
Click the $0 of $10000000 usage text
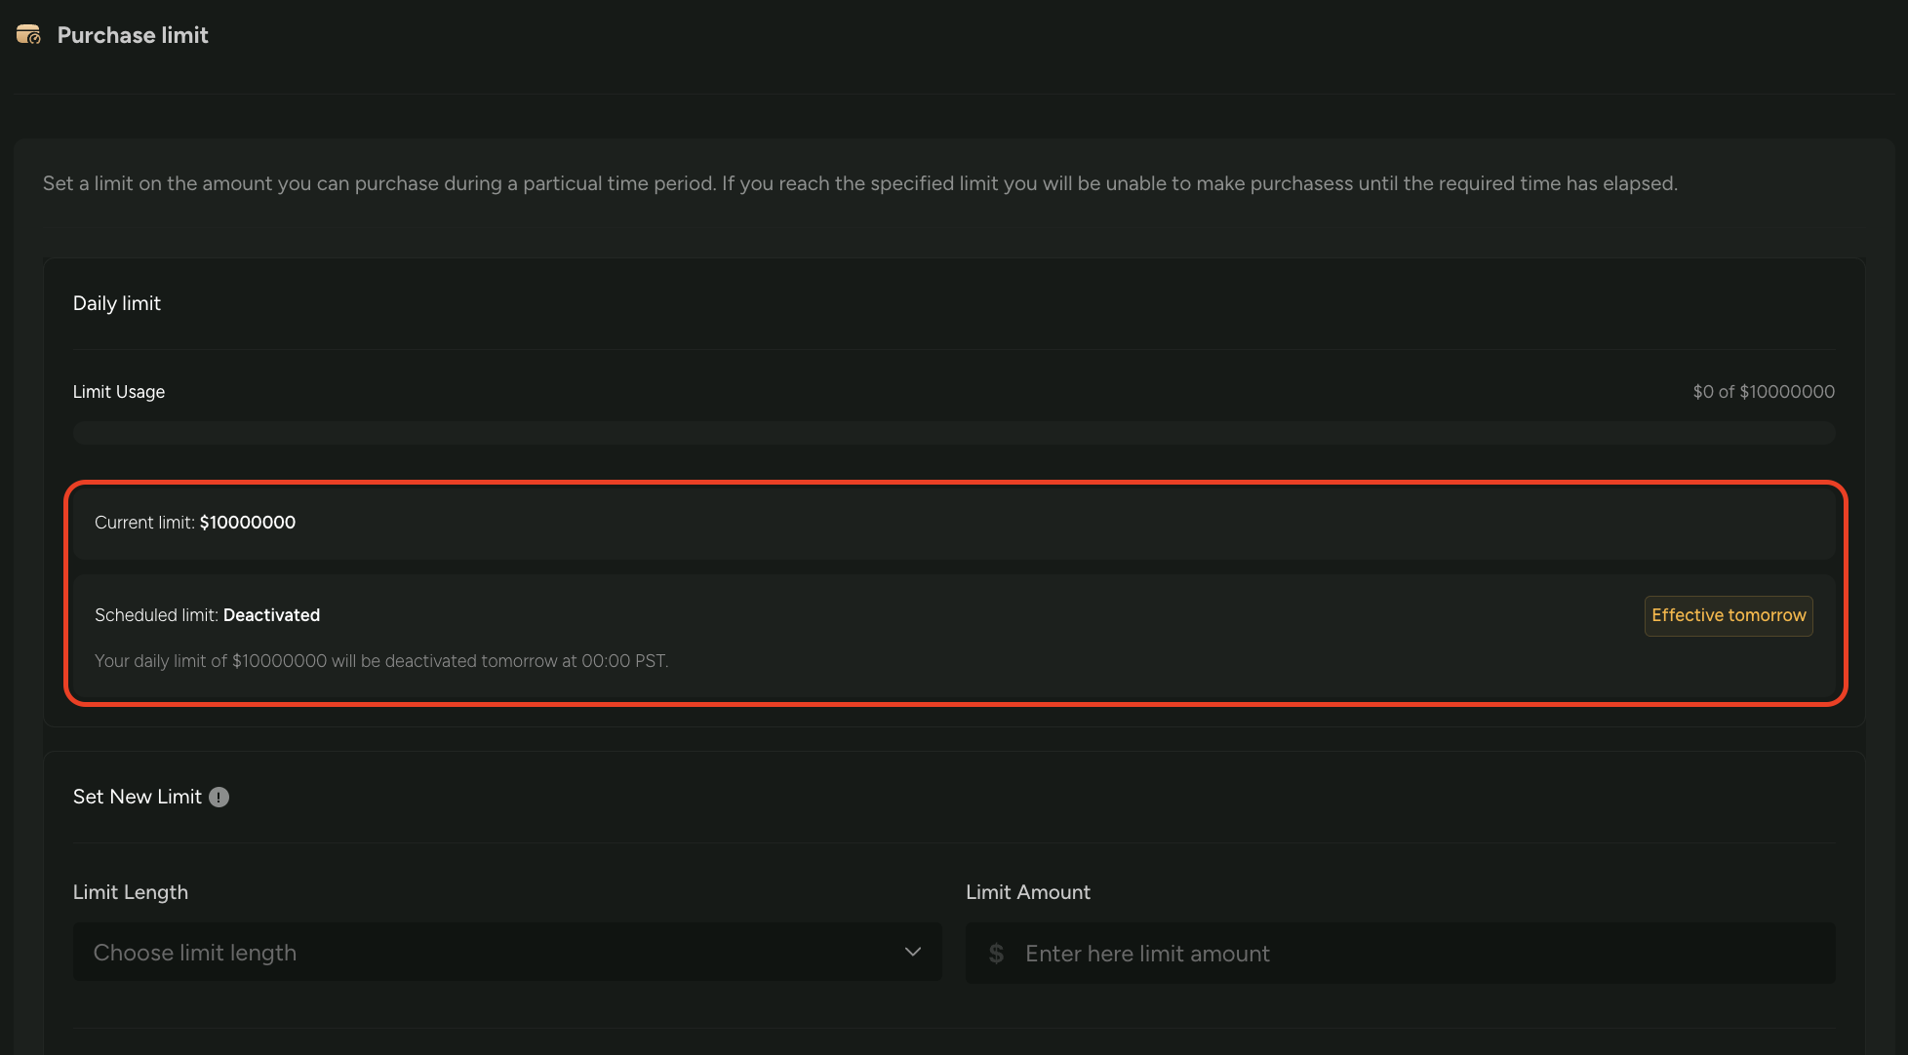pos(1764,391)
